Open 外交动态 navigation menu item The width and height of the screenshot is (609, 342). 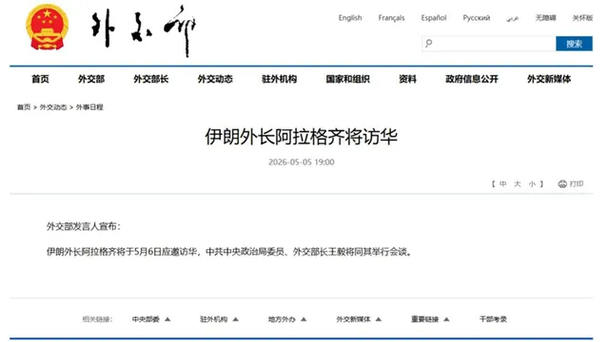215,79
